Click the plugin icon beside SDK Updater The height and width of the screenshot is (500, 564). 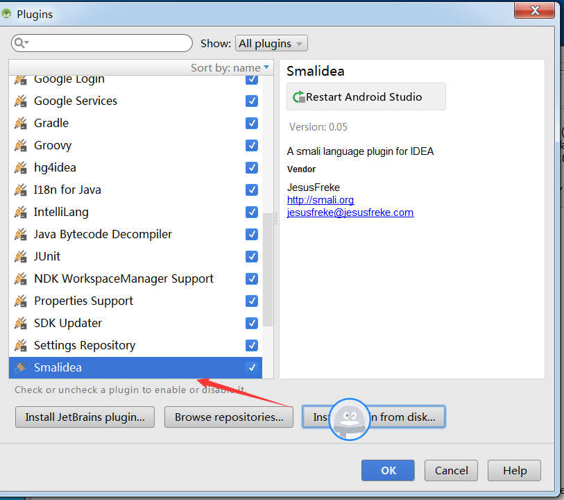21,323
